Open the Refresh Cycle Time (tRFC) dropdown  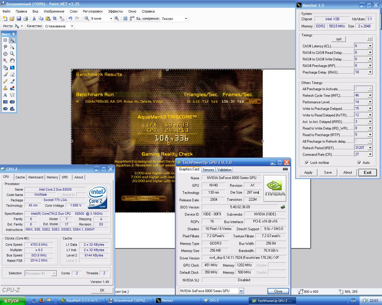coord(370,95)
